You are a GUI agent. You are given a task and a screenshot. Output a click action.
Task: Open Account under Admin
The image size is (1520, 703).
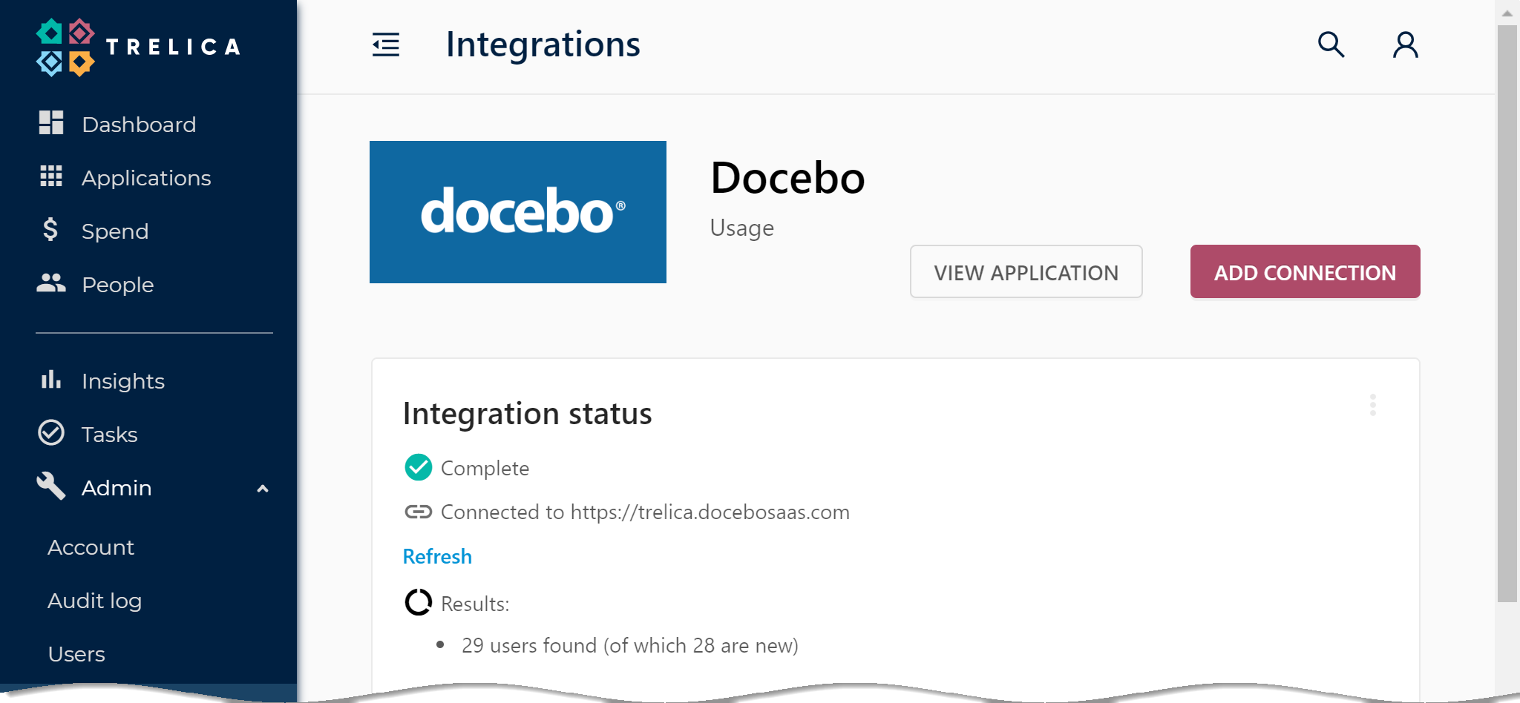(91, 547)
